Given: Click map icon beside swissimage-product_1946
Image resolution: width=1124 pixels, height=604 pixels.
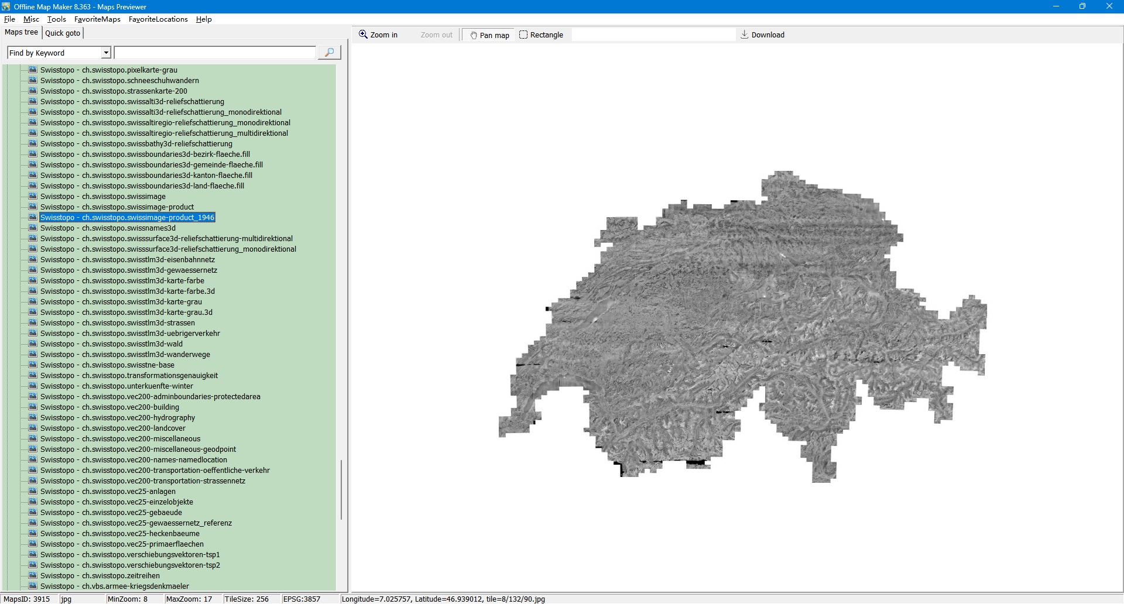Looking at the screenshot, I should point(33,218).
